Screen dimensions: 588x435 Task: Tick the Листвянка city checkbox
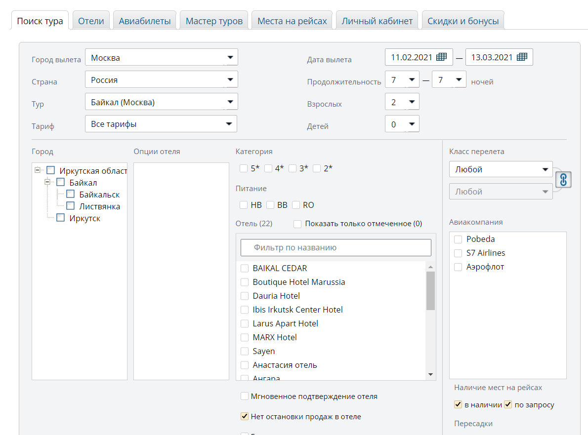tap(70, 206)
